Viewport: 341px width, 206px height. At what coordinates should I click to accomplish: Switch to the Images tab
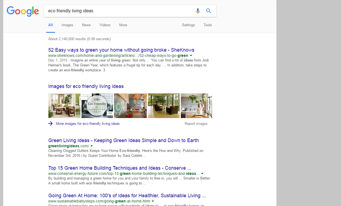pos(67,25)
